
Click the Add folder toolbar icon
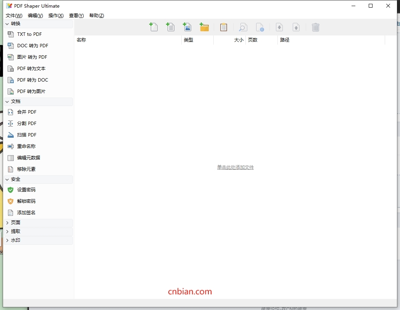click(x=204, y=27)
